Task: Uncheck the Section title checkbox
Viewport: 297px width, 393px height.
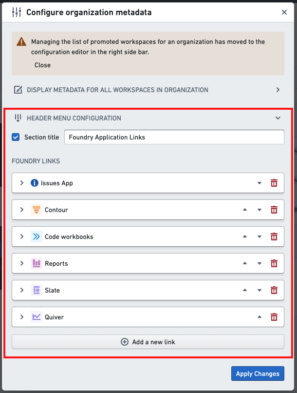Action: point(16,137)
